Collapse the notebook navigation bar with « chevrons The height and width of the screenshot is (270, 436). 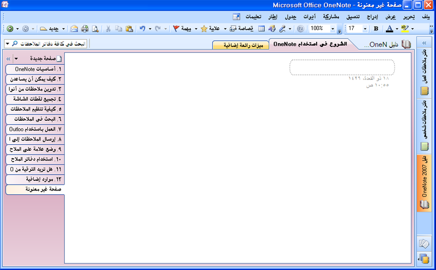pos(425,43)
